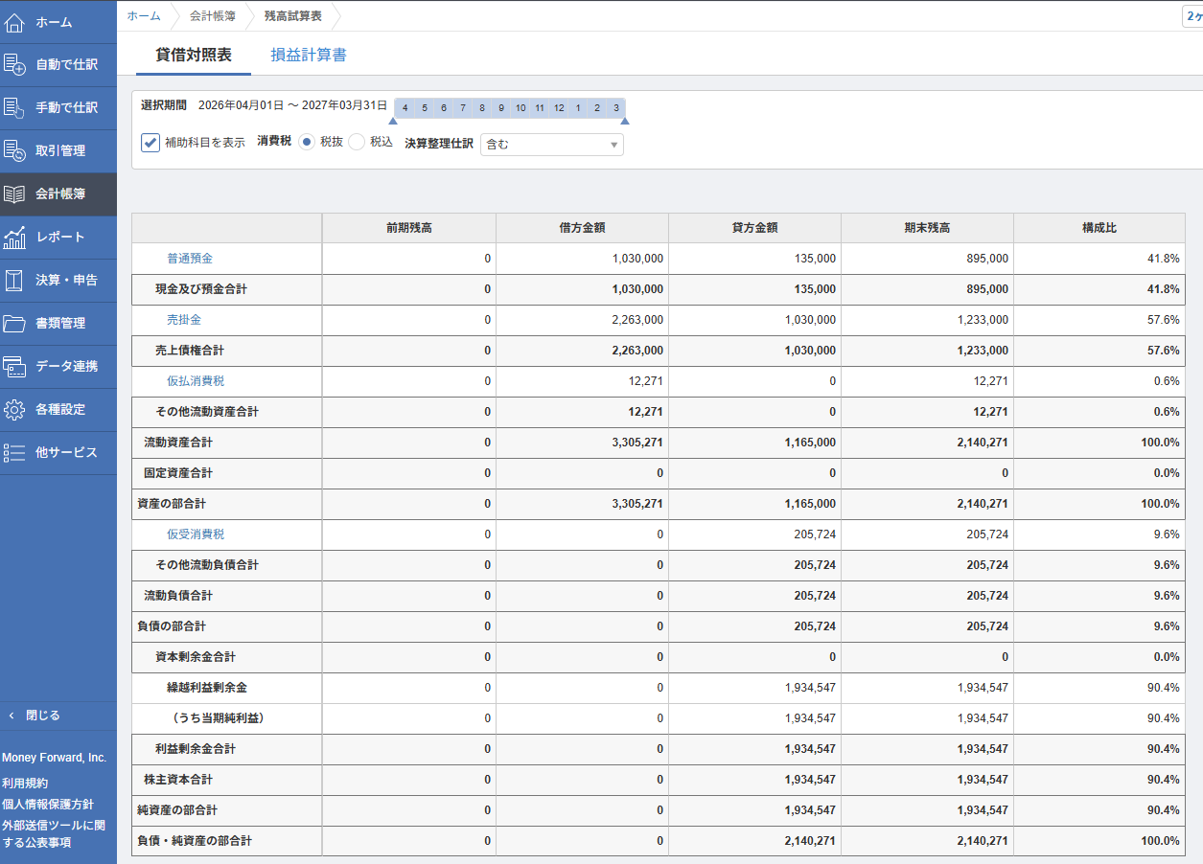Viewport: 1203px width, 864px height.
Task: Click the 書類管理 folder icon
Action: coord(14,323)
